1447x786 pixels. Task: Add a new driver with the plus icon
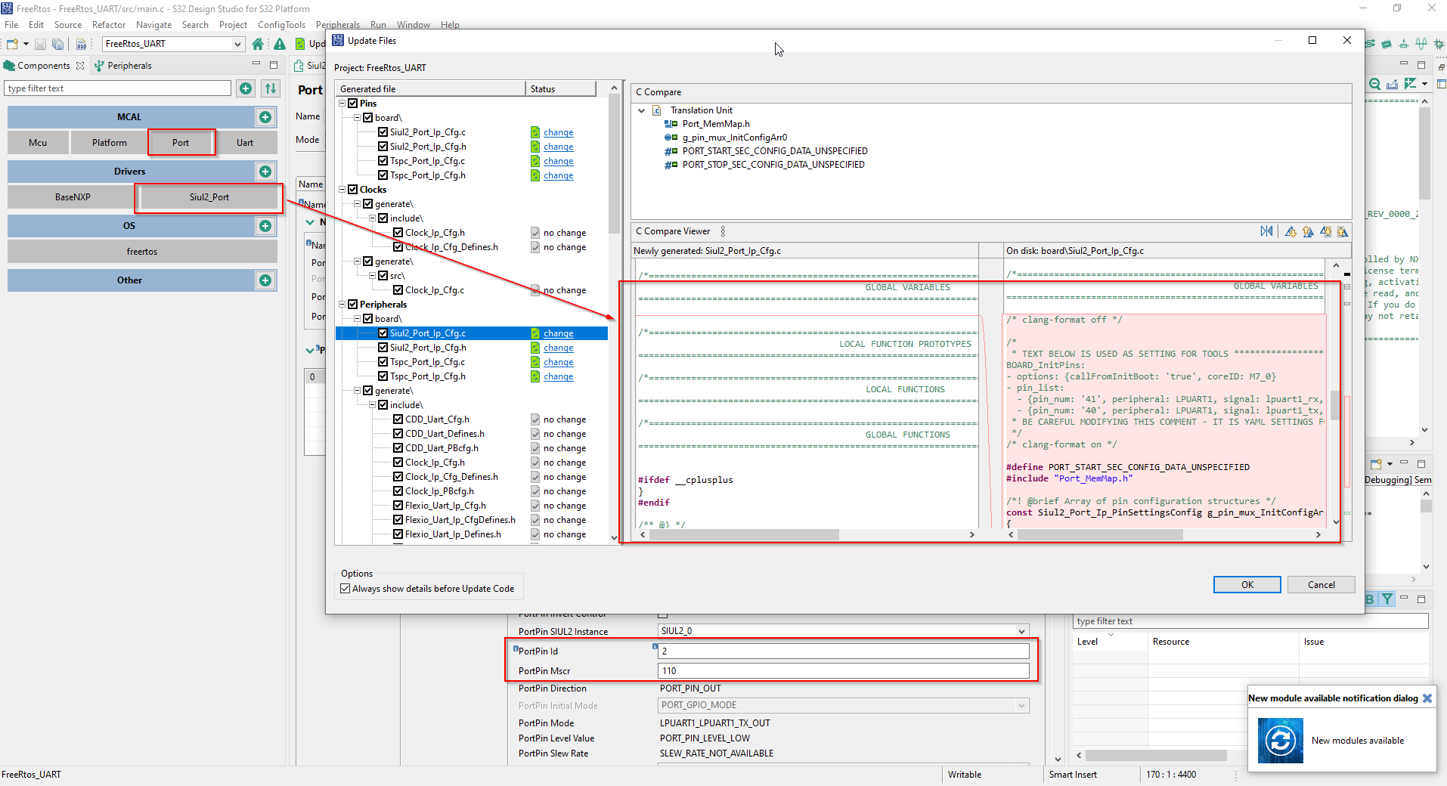tap(265, 172)
